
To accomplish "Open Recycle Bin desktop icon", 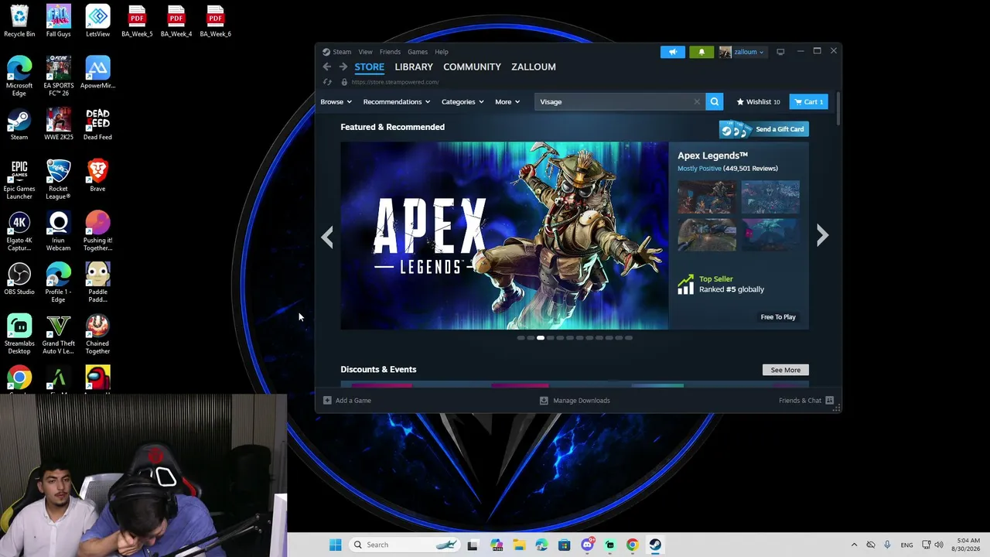I will pos(19,21).
